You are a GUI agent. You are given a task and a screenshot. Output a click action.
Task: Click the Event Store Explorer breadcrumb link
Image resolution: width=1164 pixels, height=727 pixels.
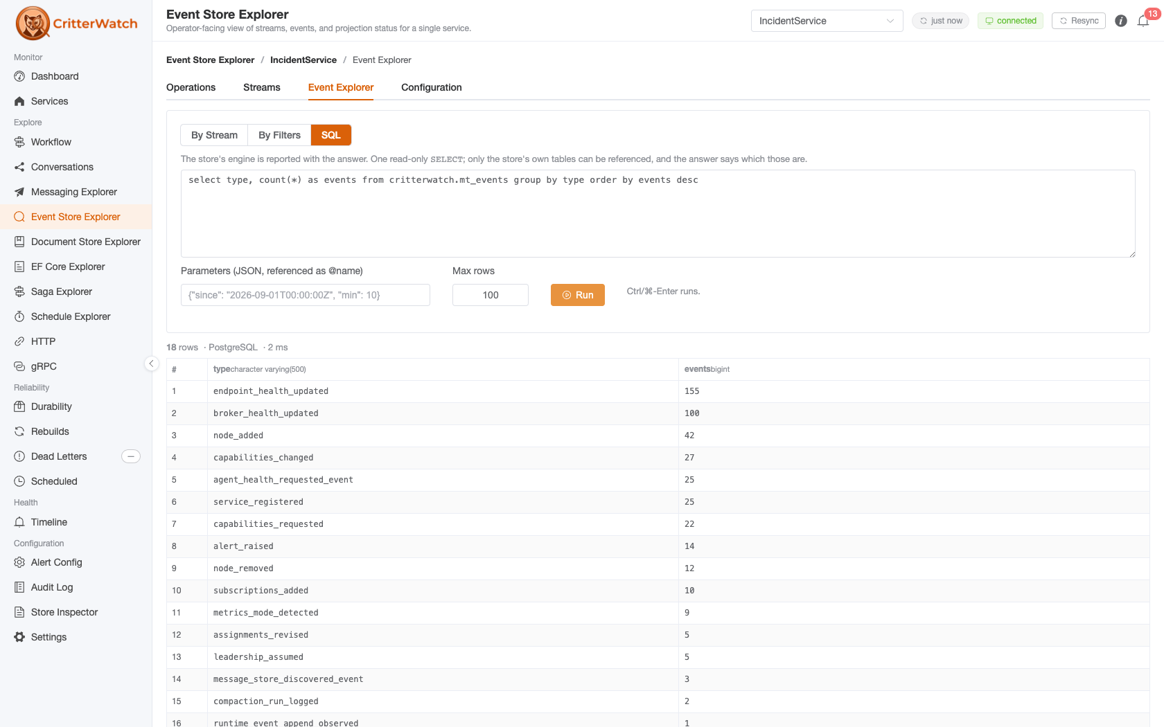[x=211, y=60]
